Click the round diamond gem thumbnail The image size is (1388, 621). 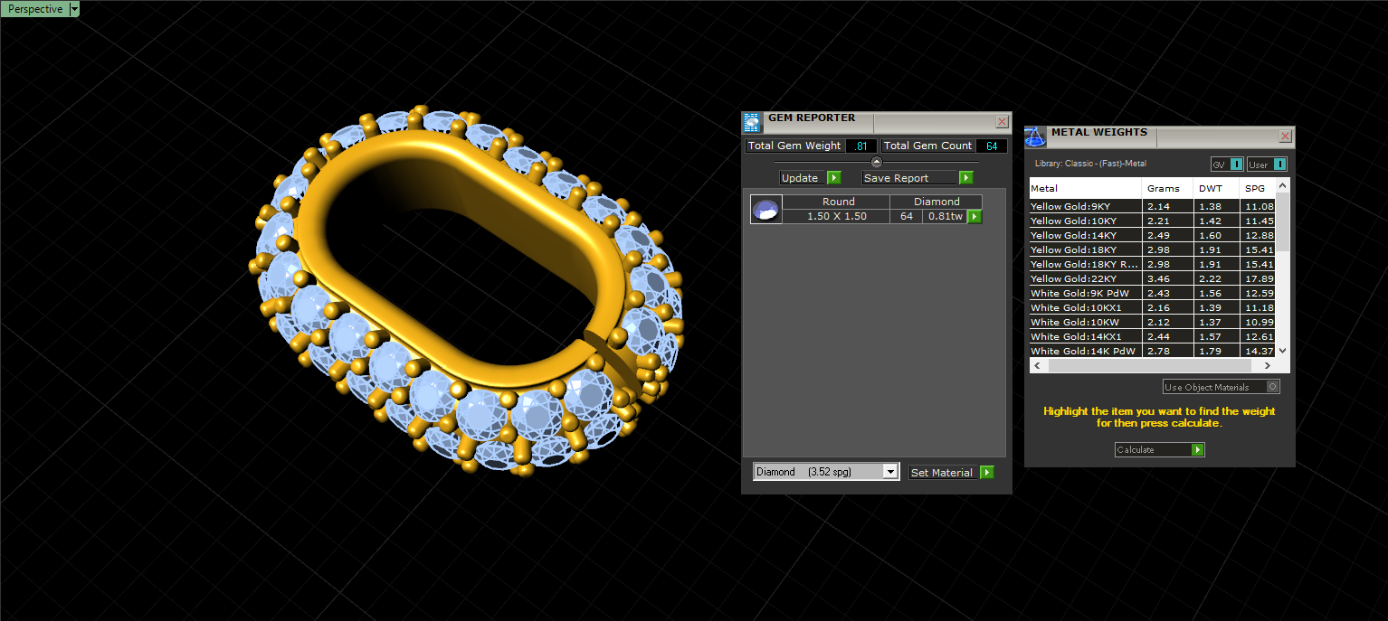(765, 210)
